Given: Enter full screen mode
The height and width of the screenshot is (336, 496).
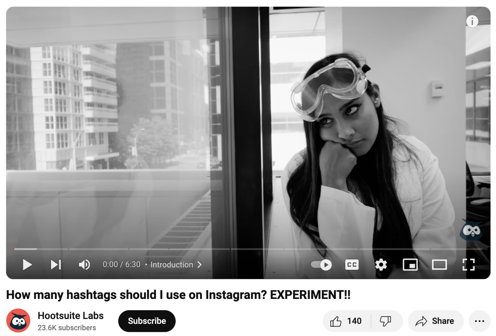Looking at the screenshot, I should [x=469, y=265].
